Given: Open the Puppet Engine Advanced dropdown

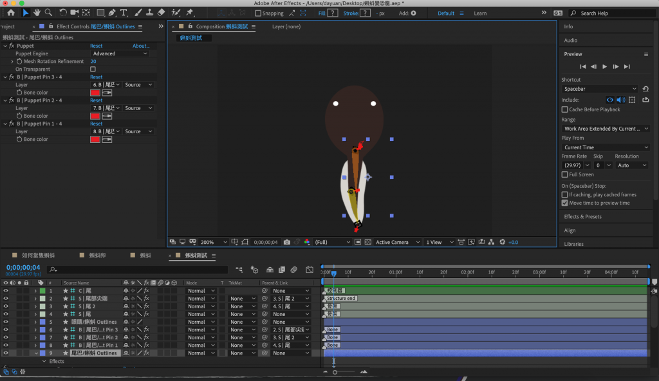Looking at the screenshot, I should pyautogui.click(x=120, y=53).
